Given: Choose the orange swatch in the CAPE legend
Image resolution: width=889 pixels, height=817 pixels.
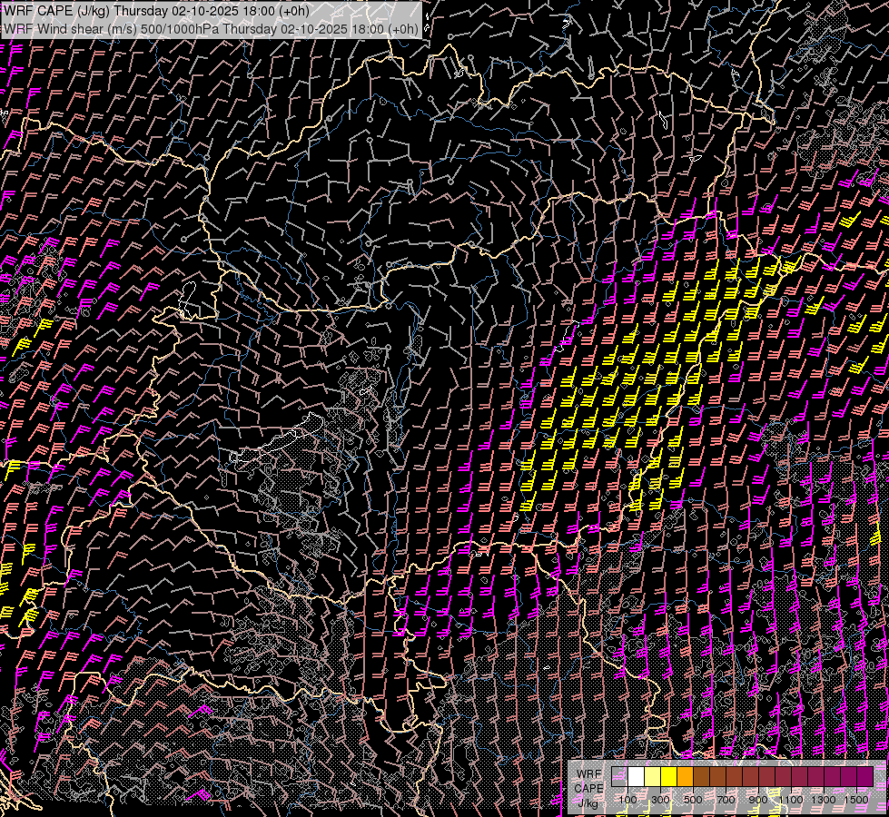Looking at the screenshot, I should (685, 776).
